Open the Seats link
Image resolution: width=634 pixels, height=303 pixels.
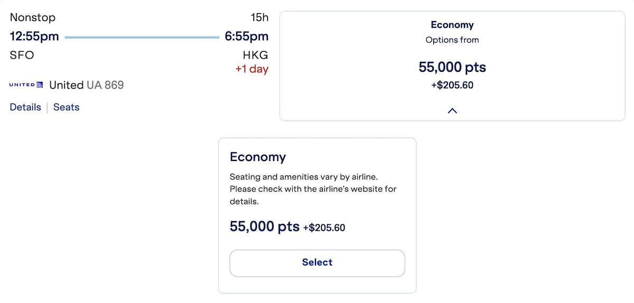(66, 107)
